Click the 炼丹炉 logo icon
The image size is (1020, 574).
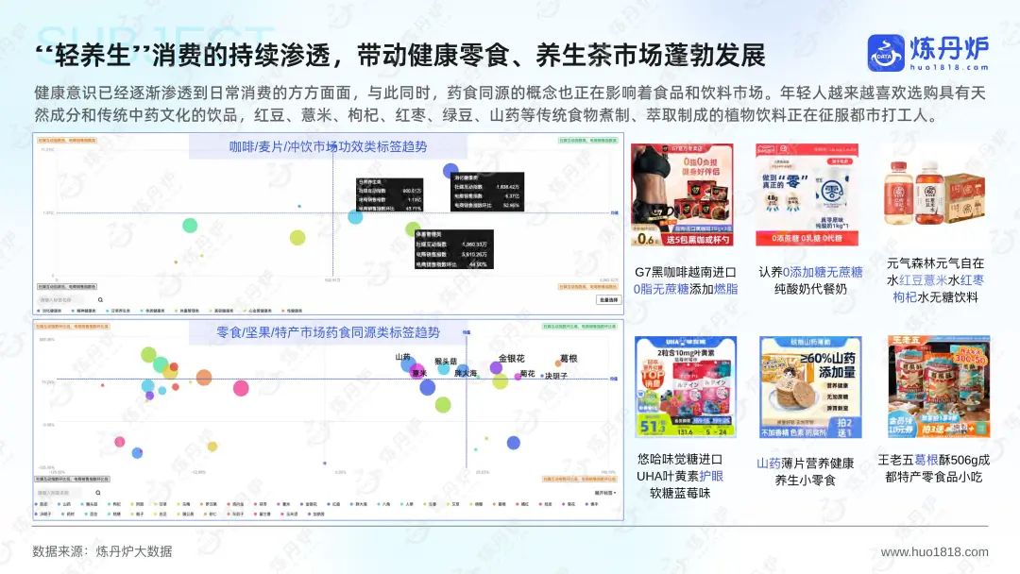[x=885, y=53]
